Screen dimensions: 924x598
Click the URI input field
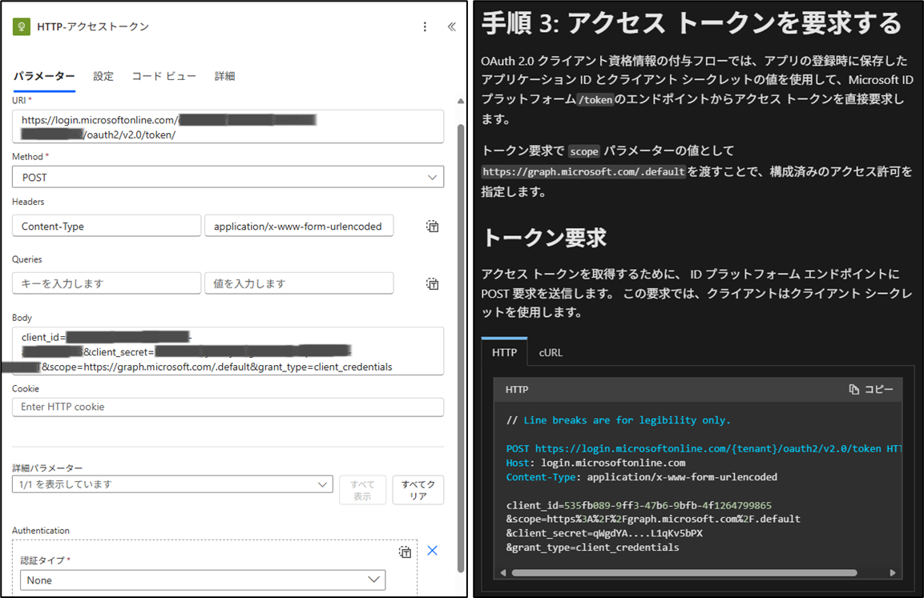tap(228, 126)
